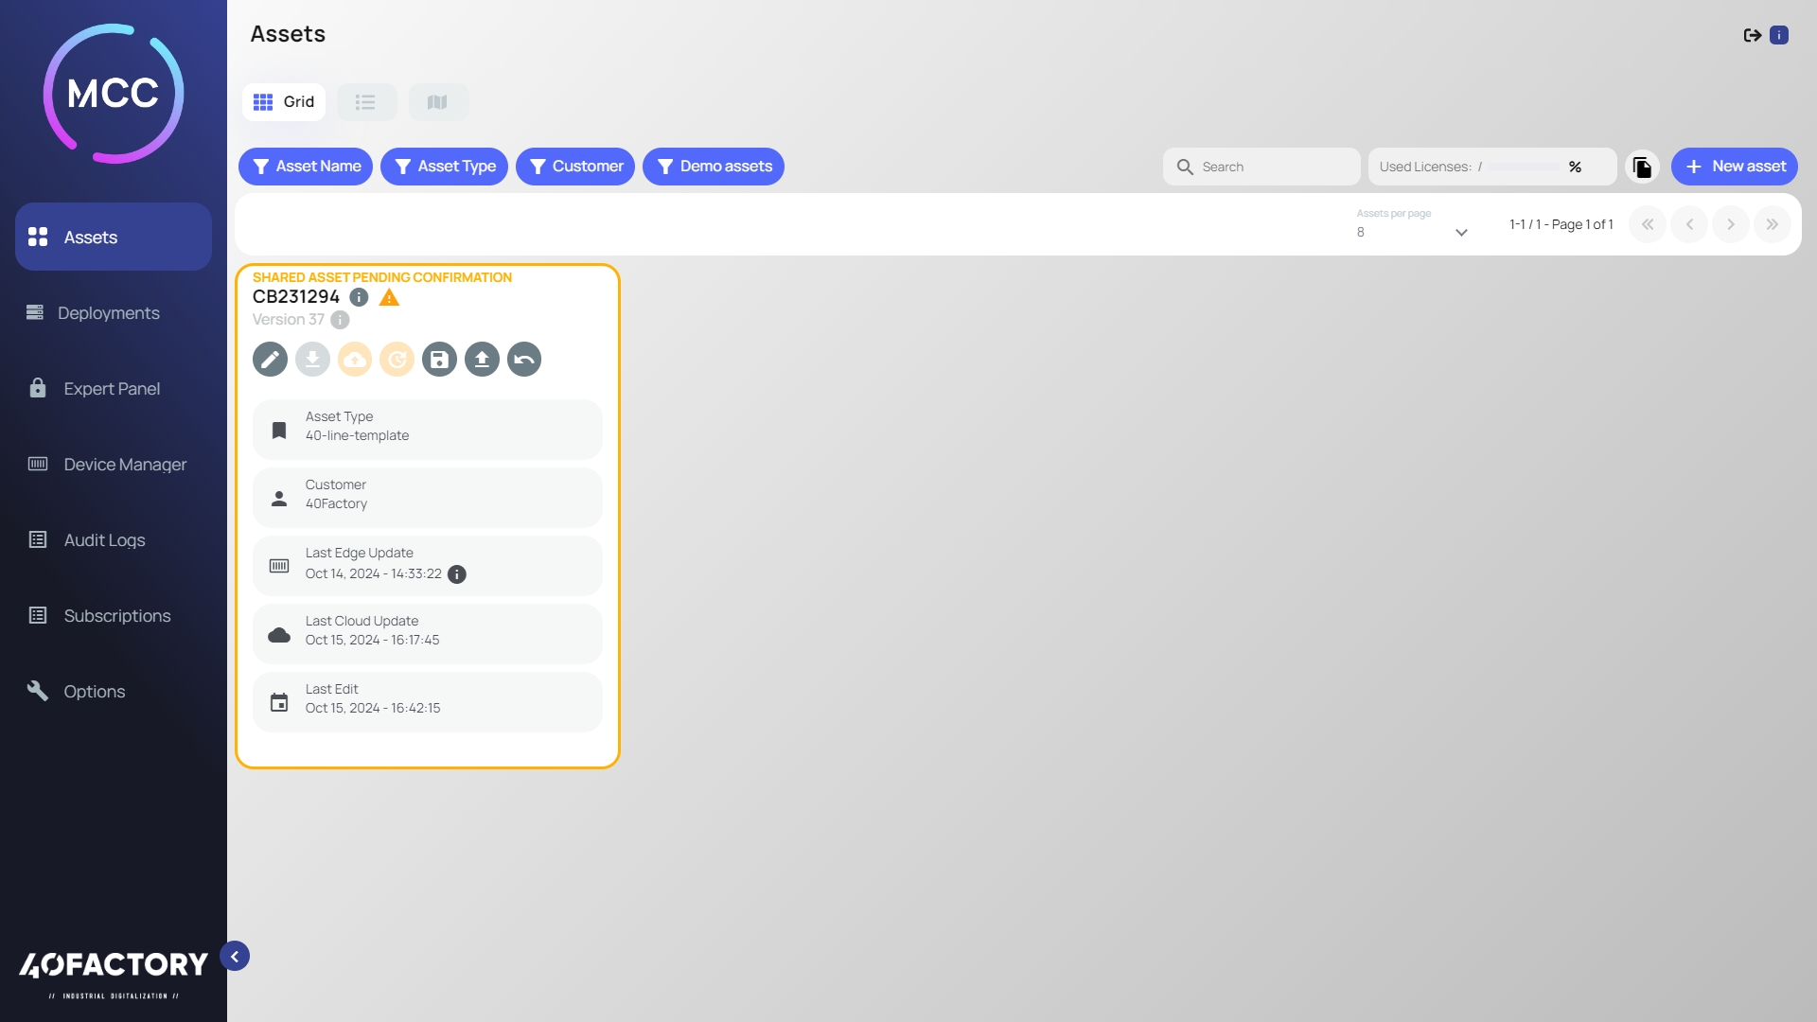
Task: Click the copy documents icon near New asset
Action: [1643, 167]
